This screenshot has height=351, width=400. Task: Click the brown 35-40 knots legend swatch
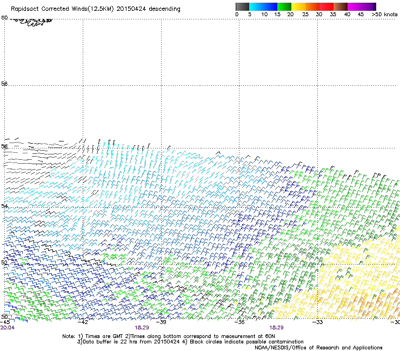point(341,6)
